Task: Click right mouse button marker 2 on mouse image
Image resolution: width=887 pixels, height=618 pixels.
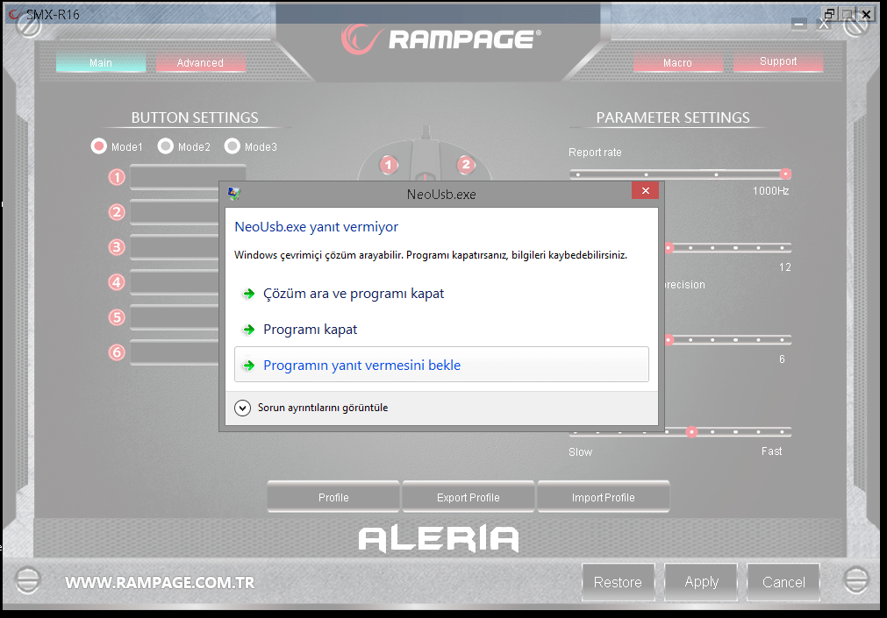Action: point(466,165)
